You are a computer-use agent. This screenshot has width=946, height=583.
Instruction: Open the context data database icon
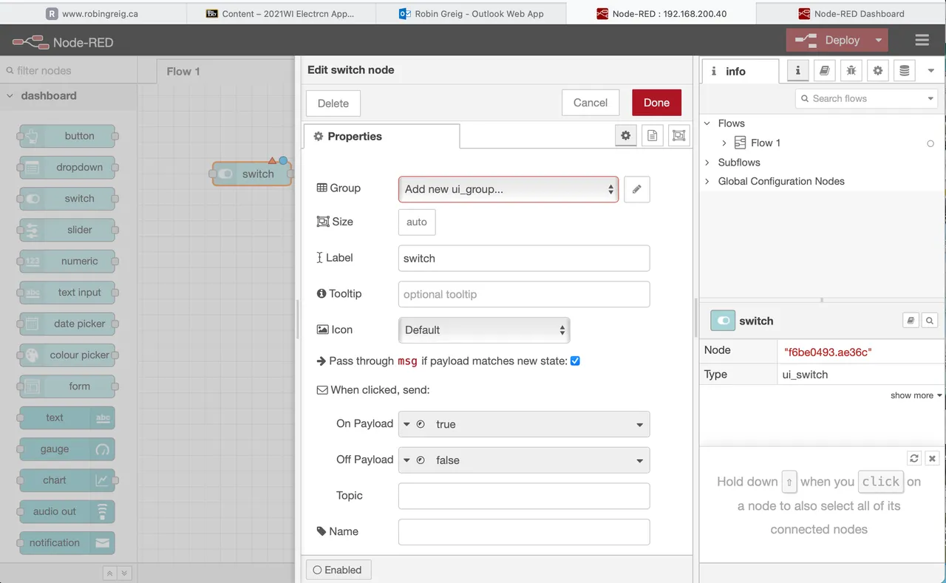pyautogui.click(x=903, y=71)
